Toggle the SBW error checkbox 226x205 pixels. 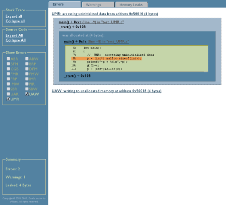tap(27, 89)
